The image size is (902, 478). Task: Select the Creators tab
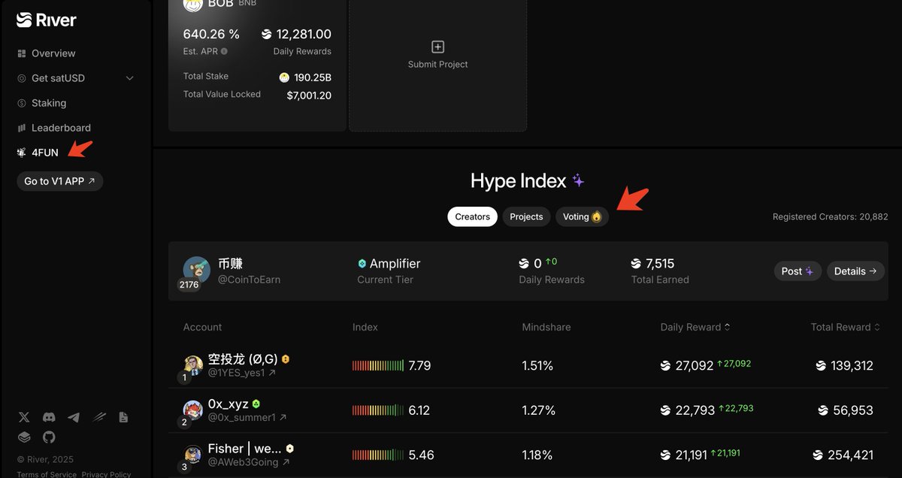472,216
